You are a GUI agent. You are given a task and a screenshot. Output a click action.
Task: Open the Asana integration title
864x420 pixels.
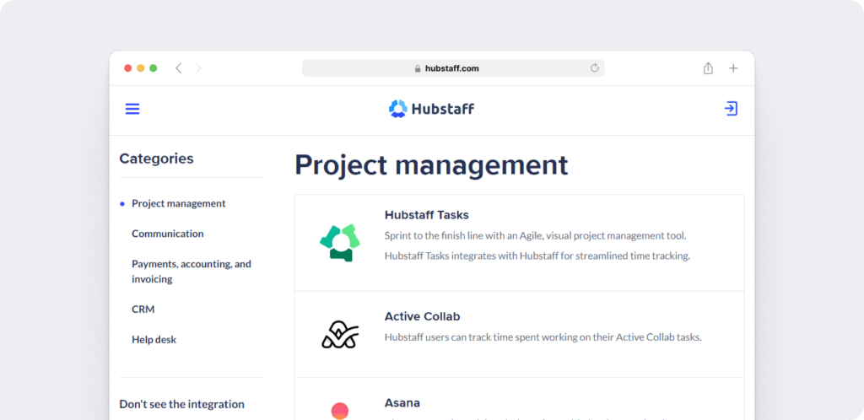click(x=402, y=403)
